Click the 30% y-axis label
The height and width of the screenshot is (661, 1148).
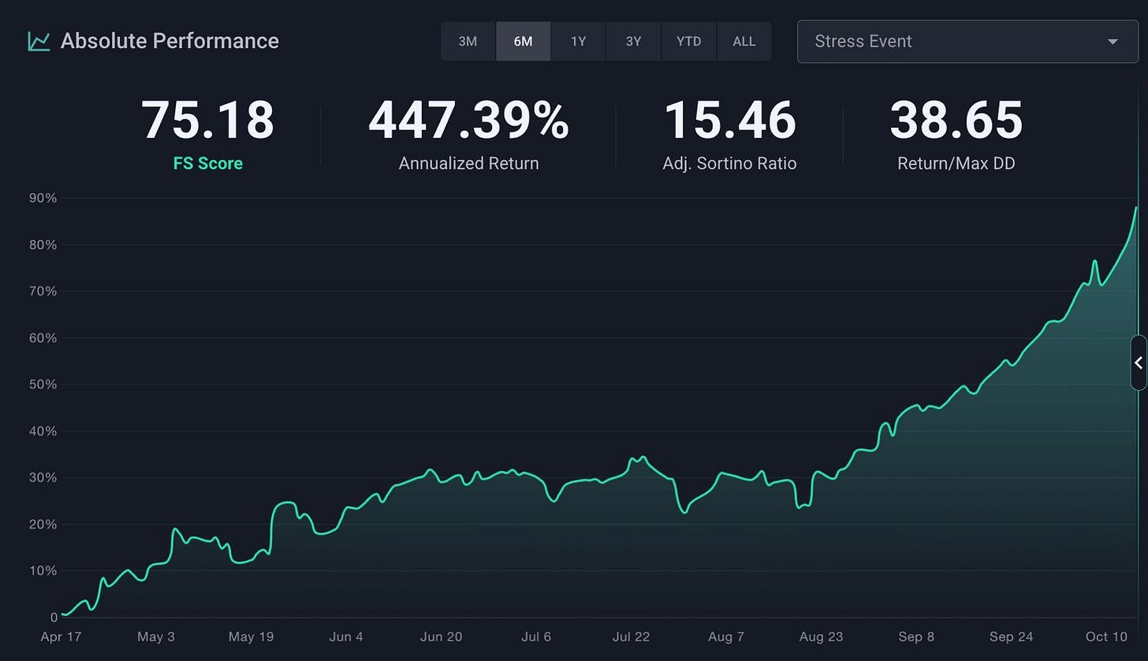pyautogui.click(x=44, y=477)
